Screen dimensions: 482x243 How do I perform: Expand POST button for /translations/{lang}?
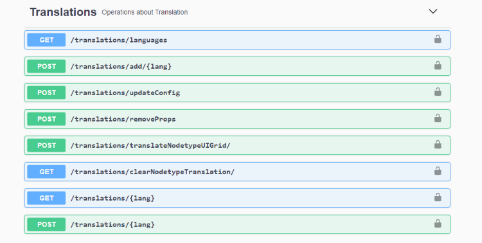coord(46,224)
